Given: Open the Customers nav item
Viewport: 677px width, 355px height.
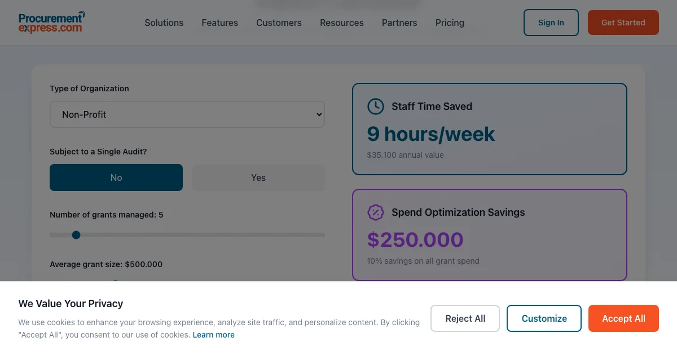Looking at the screenshot, I should point(279,23).
